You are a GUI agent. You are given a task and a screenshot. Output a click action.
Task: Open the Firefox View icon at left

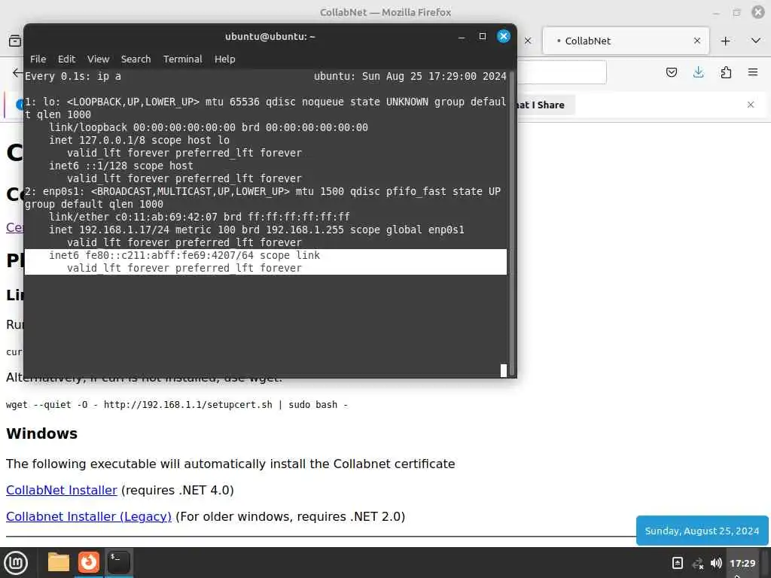click(x=15, y=41)
